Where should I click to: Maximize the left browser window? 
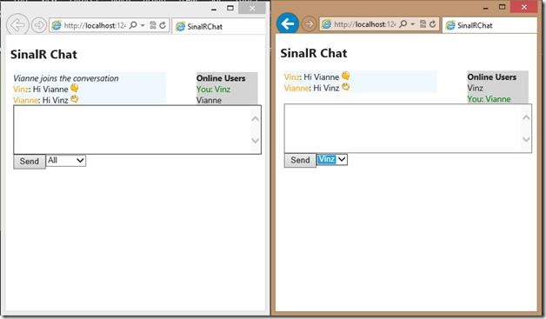tap(230, 8)
